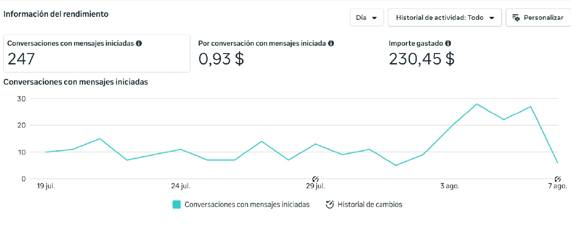Click change history marker at 7 ago.
Image resolution: width=571 pixels, height=240 pixels.
[558, 179]
